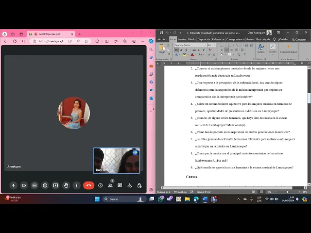This screenshot has height=233, width=311.
Task: Center align paragraph text
Action: click(226, 50)
